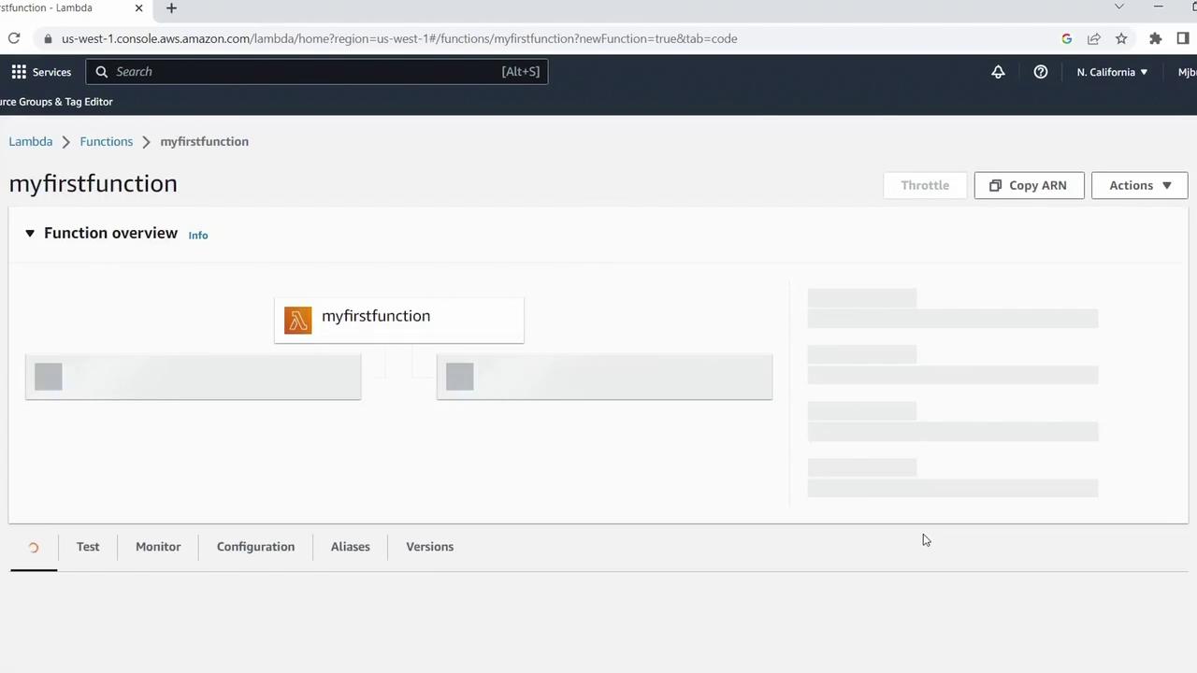Open the help question mark icon
Image resolution: width=1197 pixels, height=673 pixels.
pyautogui.click(x=1040, y=72)
